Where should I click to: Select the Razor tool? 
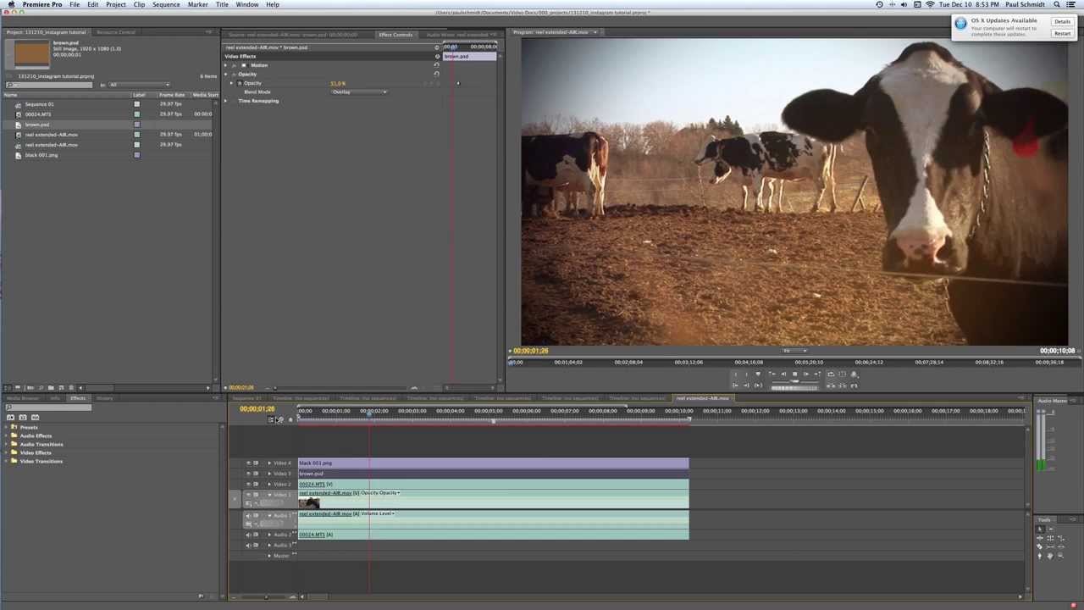(x=1040, y=546)
